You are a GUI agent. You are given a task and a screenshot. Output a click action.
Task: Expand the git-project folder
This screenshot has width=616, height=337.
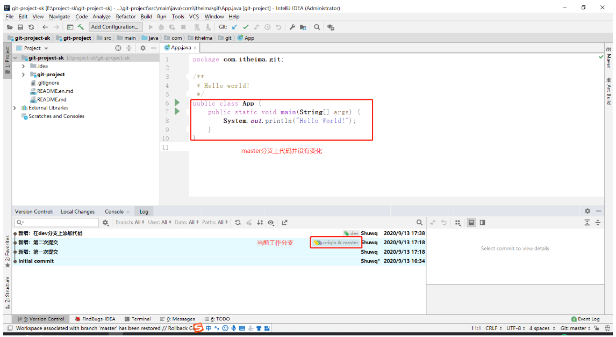point(24,75)
